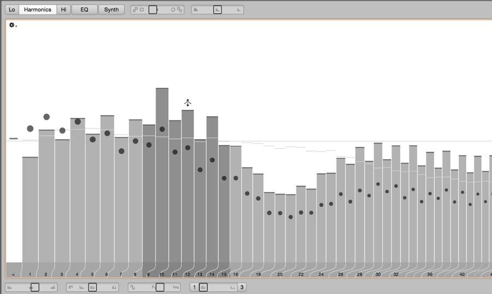Click the Synth button

coord(112,10)
